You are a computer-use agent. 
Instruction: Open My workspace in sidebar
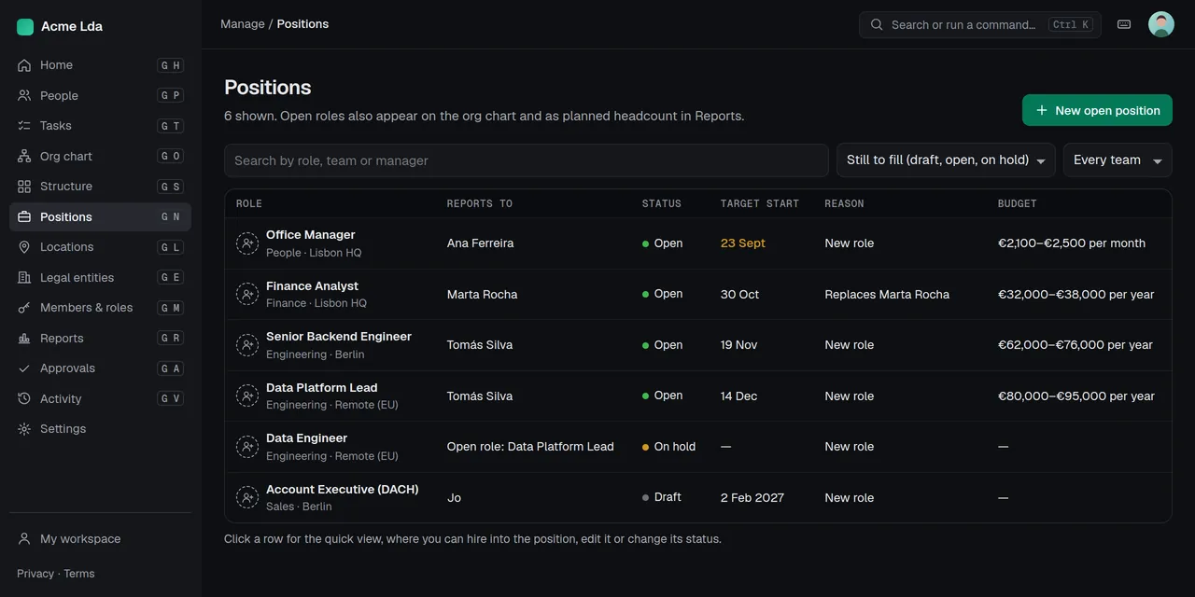(x=100, y=539)
